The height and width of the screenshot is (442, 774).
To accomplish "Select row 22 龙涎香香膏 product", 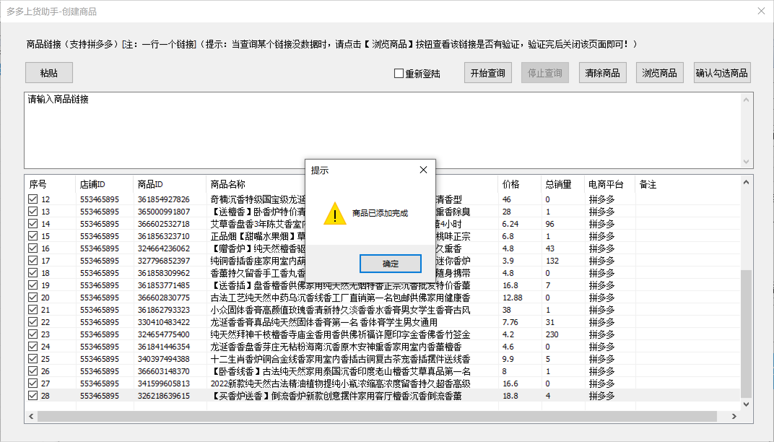I will point(323,322).
